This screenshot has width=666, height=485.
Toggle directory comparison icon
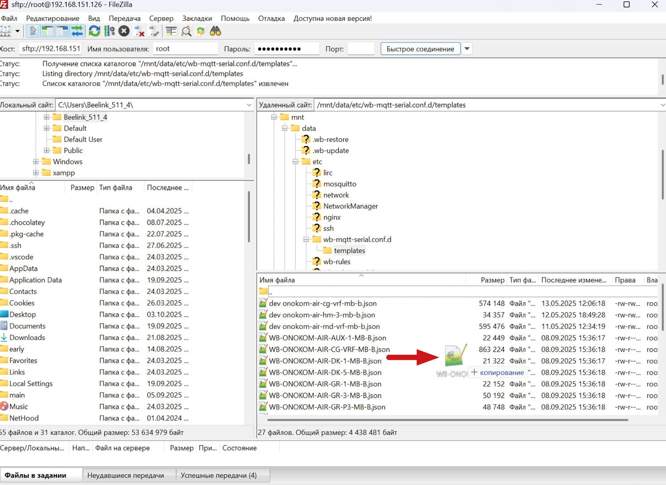click(186, 31)
